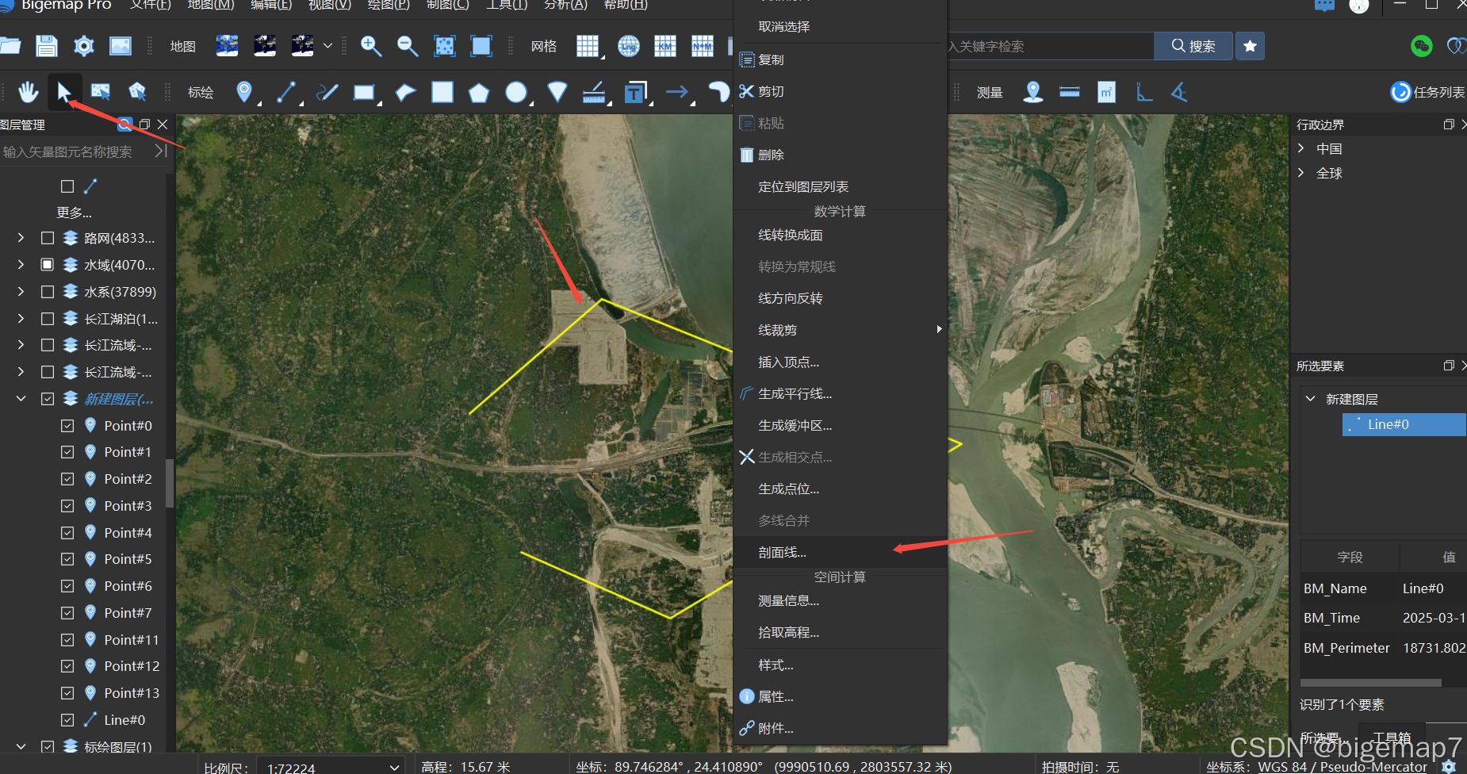1467x774 pixels.
Task: Select the rectangle box-select tool
Action: pos(101,92)
